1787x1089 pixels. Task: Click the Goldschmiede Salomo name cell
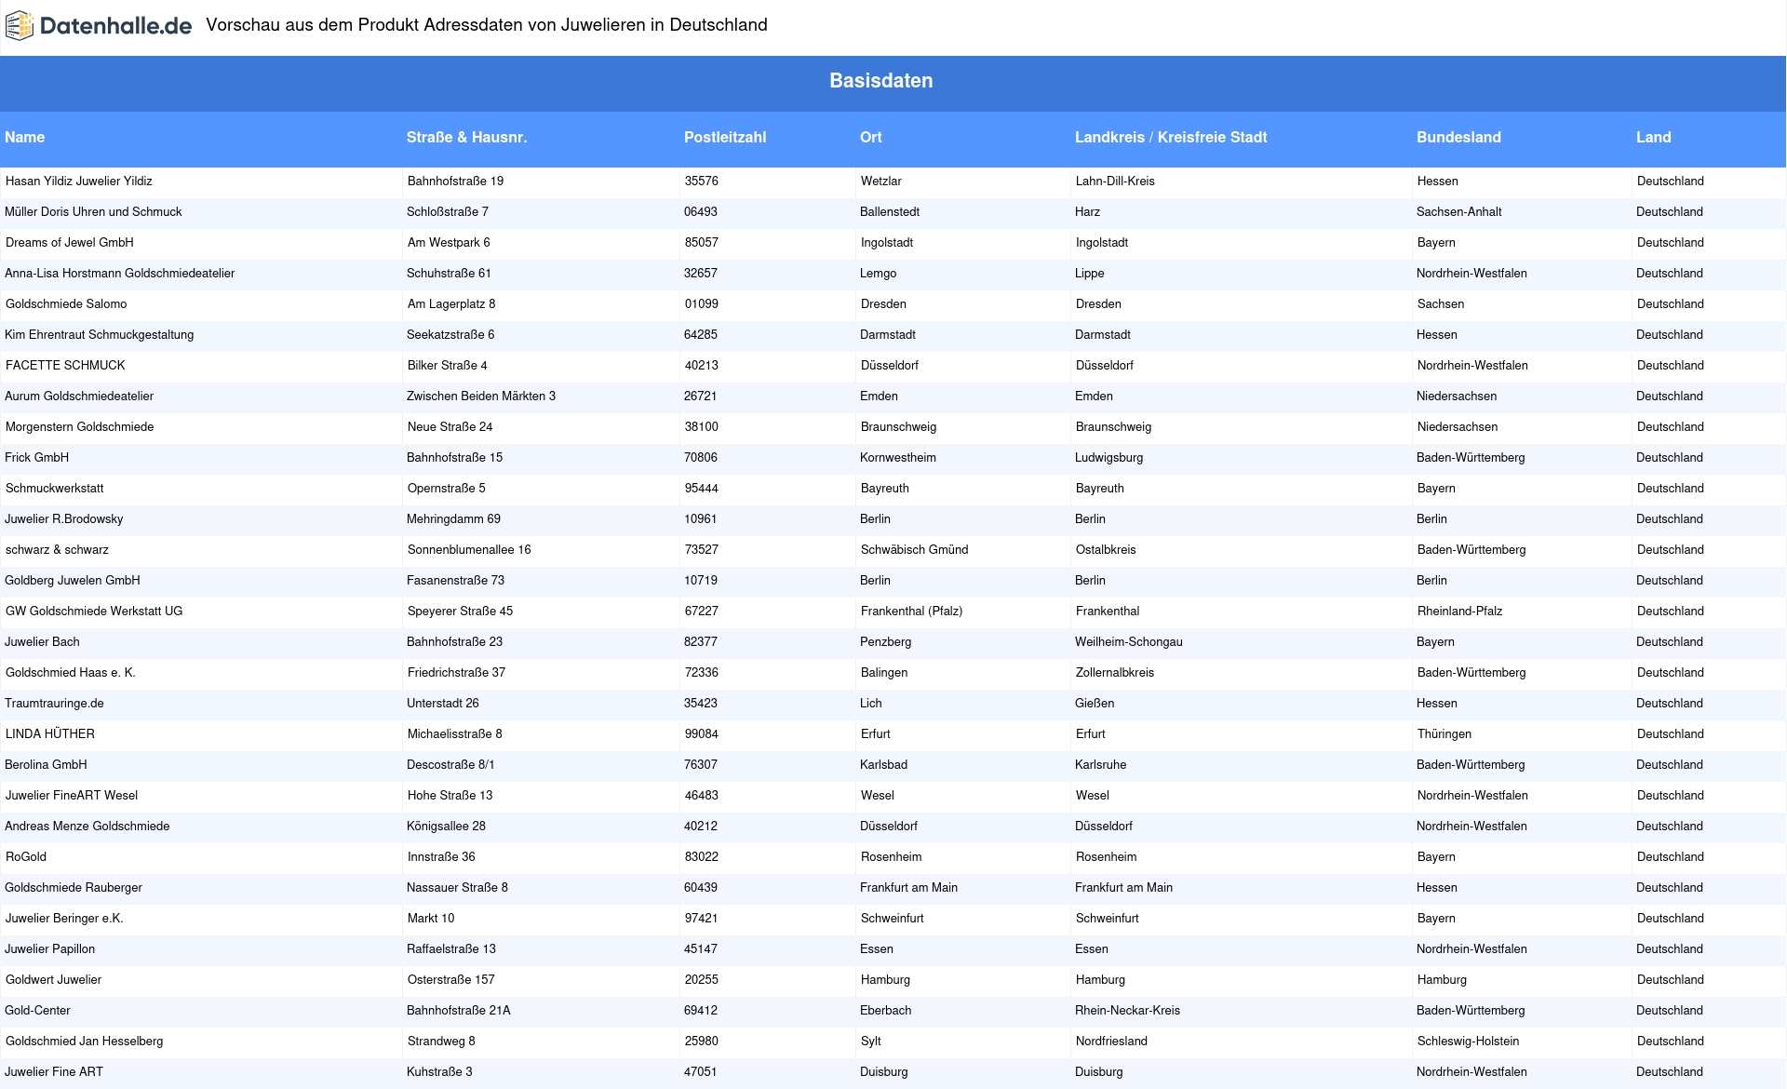tap(66, 304)
